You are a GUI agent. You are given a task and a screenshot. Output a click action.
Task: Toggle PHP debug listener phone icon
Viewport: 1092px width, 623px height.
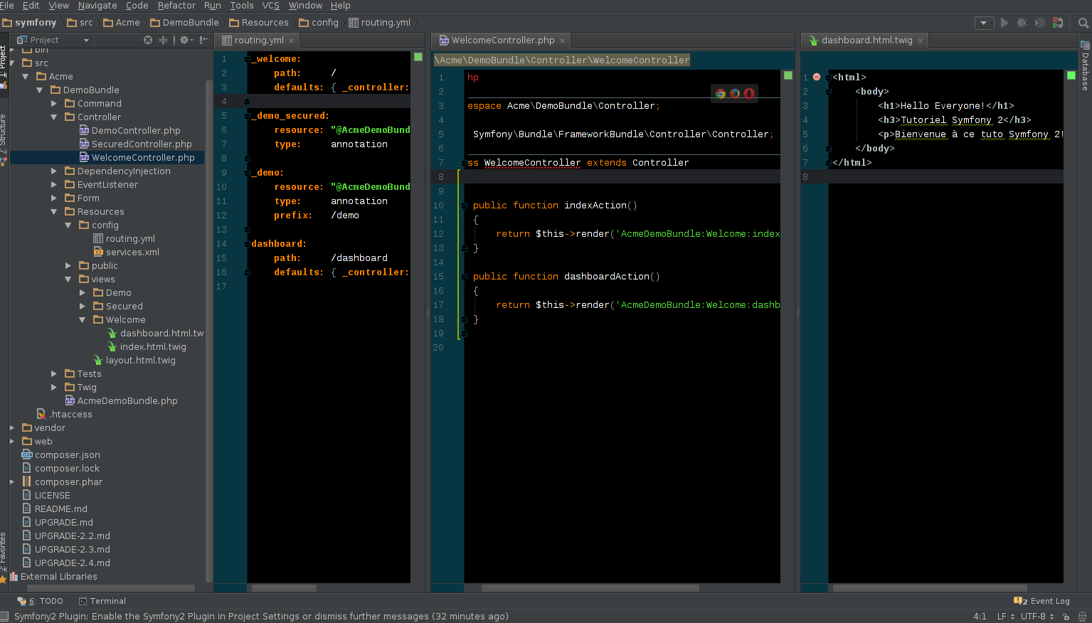point(1058,23)
